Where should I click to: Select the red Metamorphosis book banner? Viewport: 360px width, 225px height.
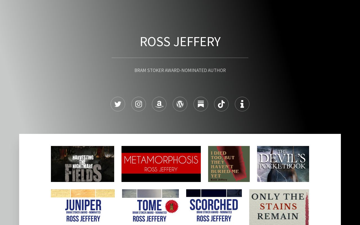tap(161, 164)
